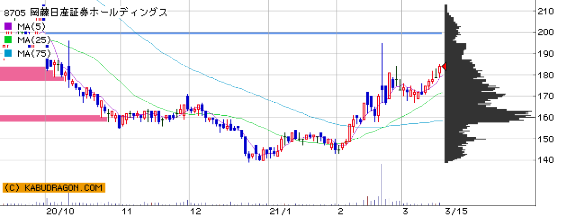Click the tallest volume spike in late February

(x=382, y=184)
